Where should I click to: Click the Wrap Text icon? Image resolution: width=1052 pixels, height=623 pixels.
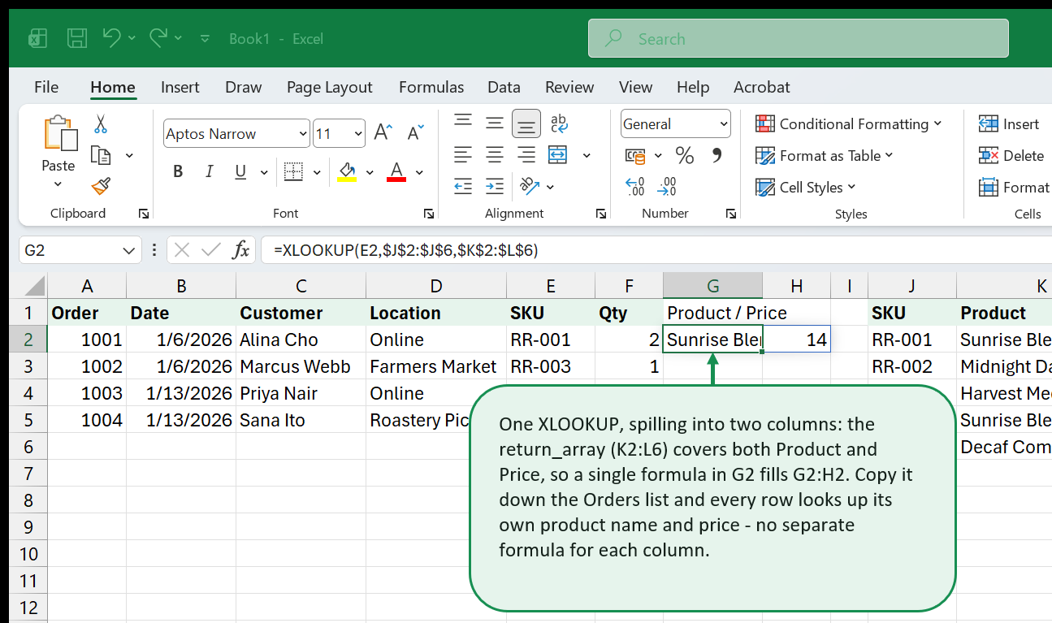[x=559, y=123]
